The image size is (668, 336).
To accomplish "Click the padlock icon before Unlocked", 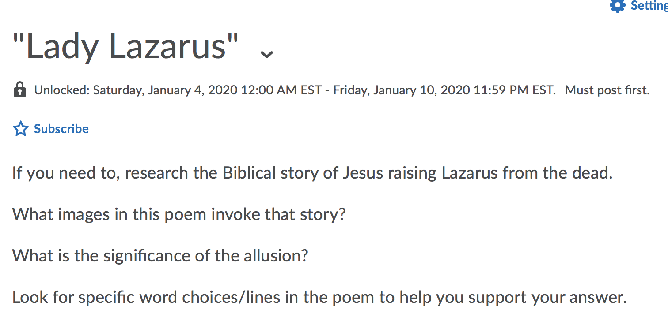I will pos(20,90).
